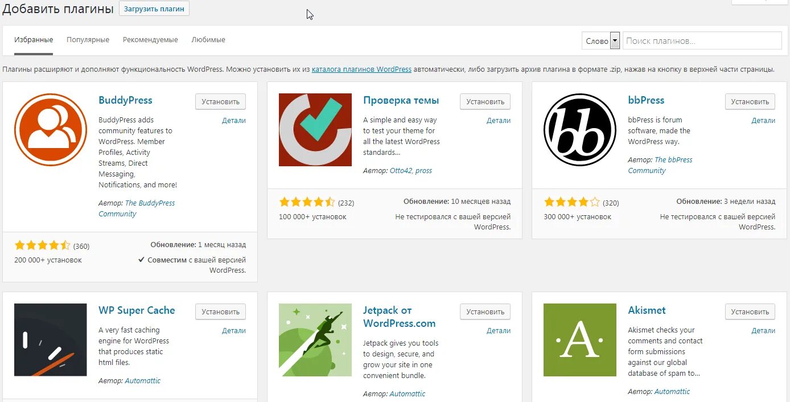Viewport: 790px width, 402px height.
Task: Open the Слово search type dropdown
Action: tap(600, 40)
